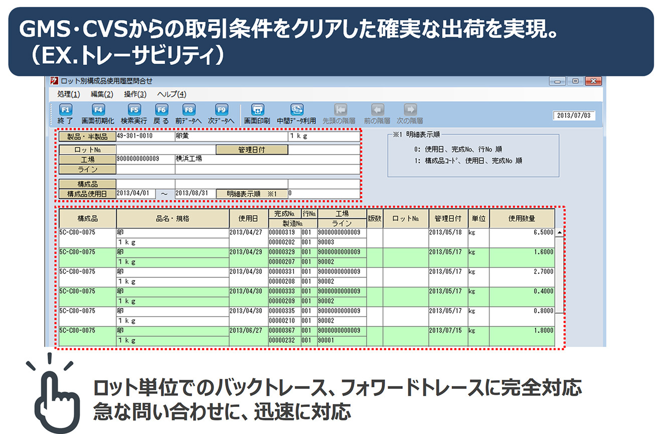Click the 完成No. cell 00000319
Image resolution: width=662 pixels, height=434 pixels.
pyautogui.click(x=284, y=233)
